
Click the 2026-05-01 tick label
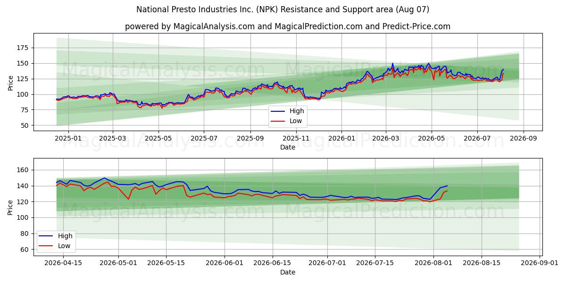(118, 264)
